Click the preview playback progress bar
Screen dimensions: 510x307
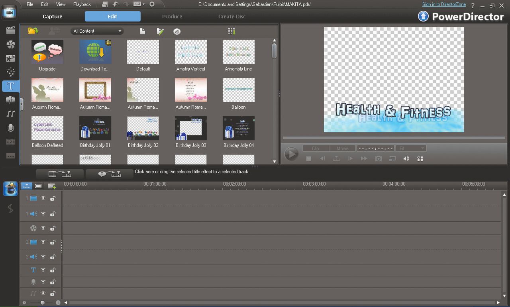coord(394,138)
